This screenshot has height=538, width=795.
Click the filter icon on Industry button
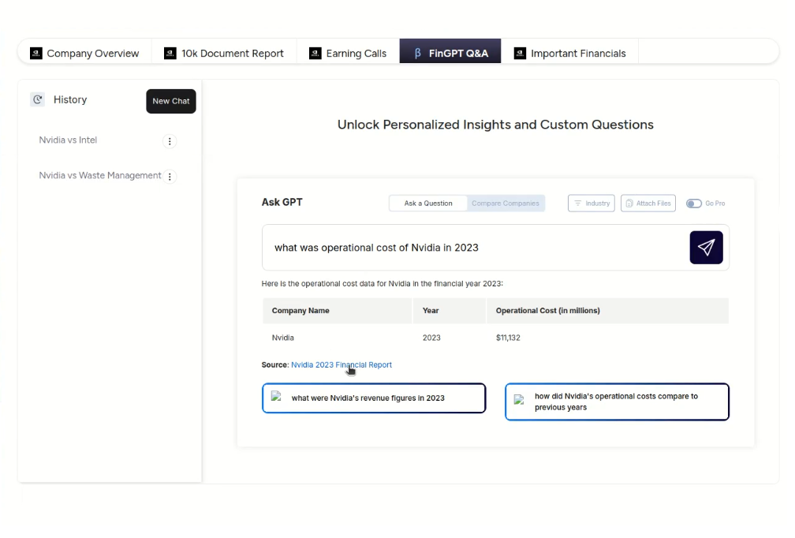tap(577, 204)
